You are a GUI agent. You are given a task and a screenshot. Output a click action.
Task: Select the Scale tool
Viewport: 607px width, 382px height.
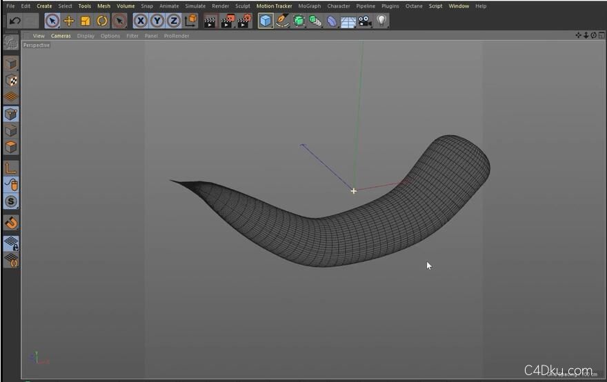[86, 21]
